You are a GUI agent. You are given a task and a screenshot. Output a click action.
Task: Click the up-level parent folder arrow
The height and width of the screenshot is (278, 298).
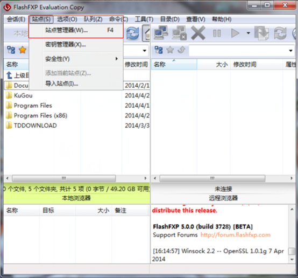pyautogui.click(x=9, y=75)
